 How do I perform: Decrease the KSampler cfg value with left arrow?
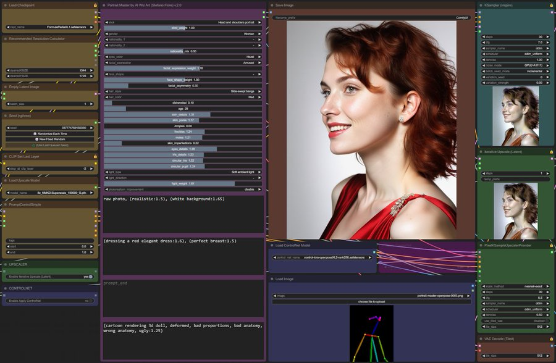pyautogui.click(x=483, y=43)
